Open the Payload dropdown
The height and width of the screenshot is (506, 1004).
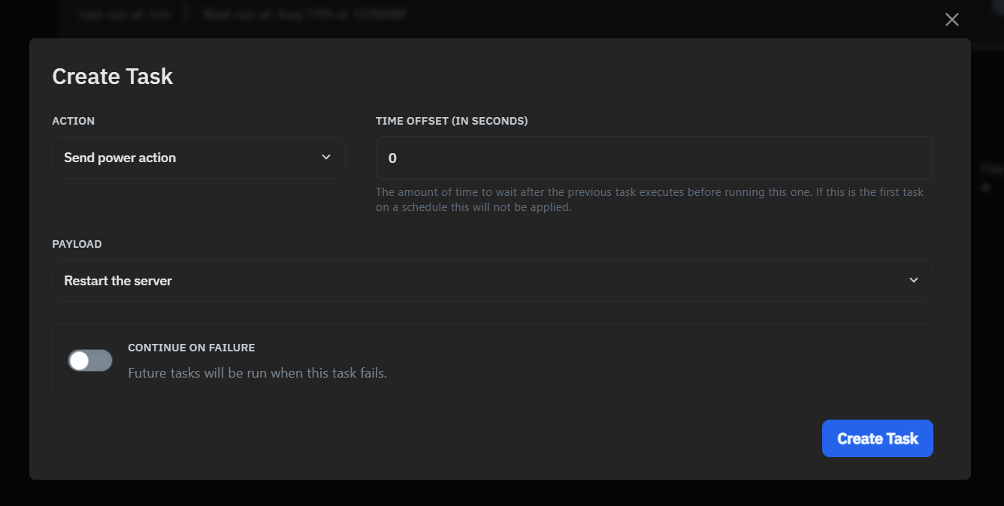point(492,281)
